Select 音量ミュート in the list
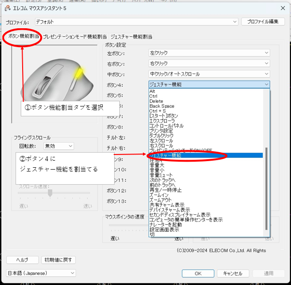This screenshot has width=291, height=285. (206, 175)
